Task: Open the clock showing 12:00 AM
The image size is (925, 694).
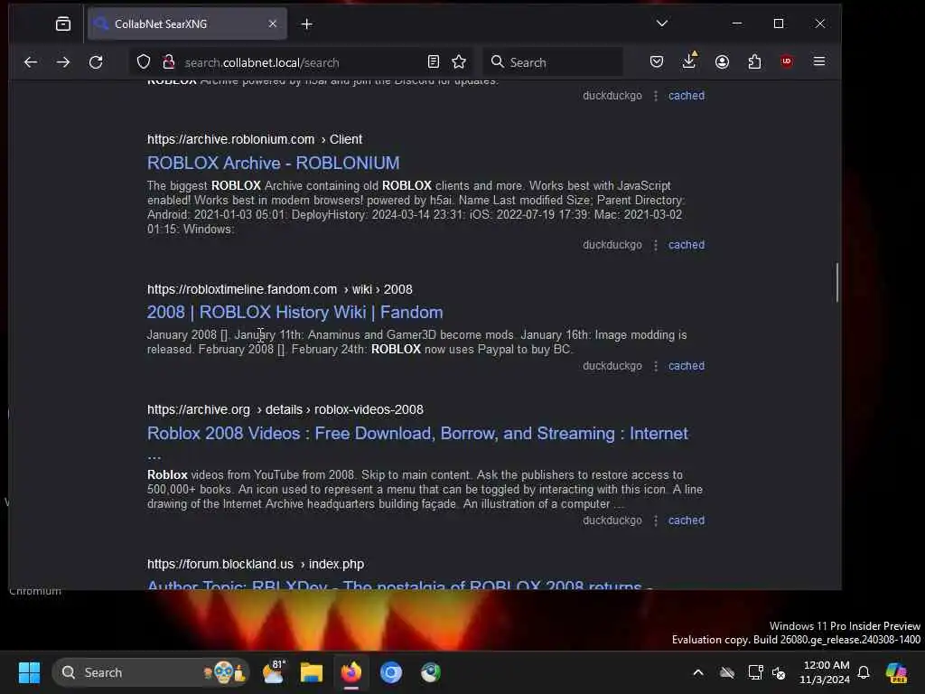Action: [x=825, y=672]
